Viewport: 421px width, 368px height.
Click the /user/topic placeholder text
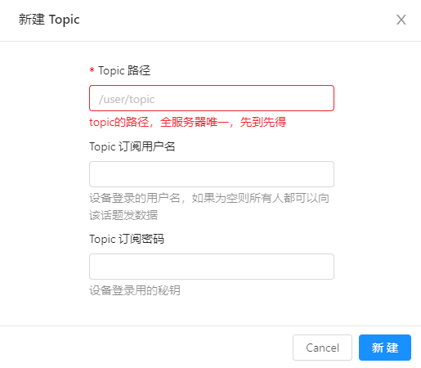pyautogui.click(x=127, y=99)
